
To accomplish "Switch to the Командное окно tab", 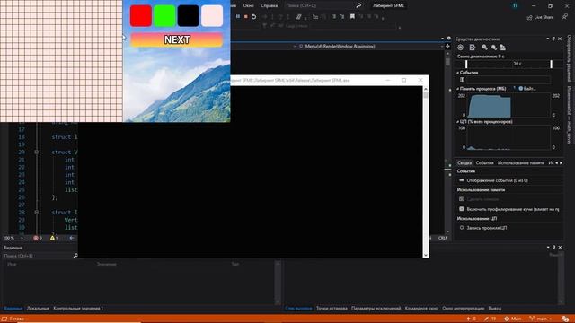I will coord(421,309).
